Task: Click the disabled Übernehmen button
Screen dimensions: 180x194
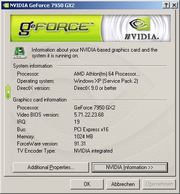Action: point(159,184)
